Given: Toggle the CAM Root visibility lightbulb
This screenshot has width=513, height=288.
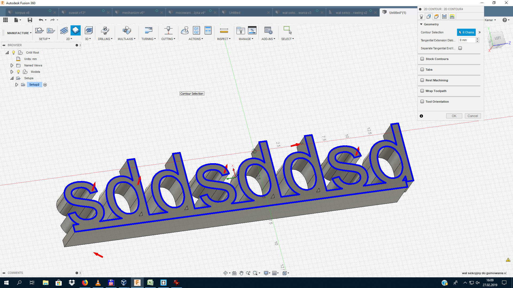Looking at the screenshot, I should point(14,53).
